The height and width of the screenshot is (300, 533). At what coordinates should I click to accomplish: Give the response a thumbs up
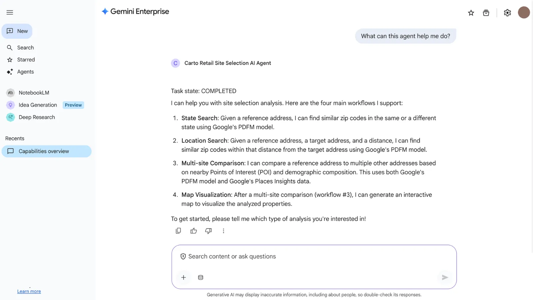click(x=194, y=231)
